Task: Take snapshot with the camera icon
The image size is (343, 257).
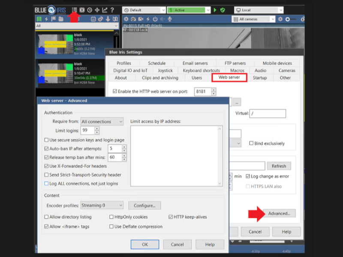Action: coord(133,19)
